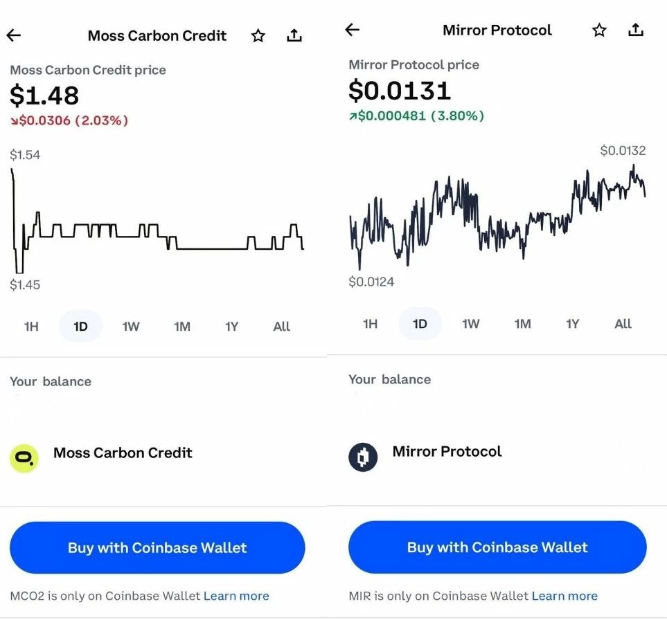This screenshot has height=620, width=667.
Task: Open Learn more link about MCO2
Action: [236, 596]
